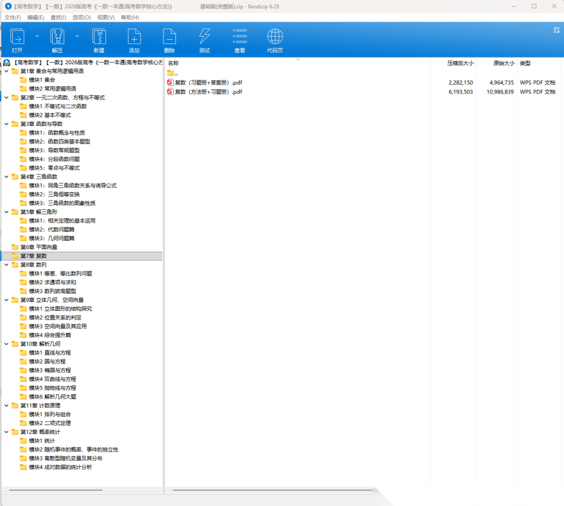Open the dropdown arrow next to 解压
Image resolution: width=564 pixels, height=506 pixels.
coord(77,36)
